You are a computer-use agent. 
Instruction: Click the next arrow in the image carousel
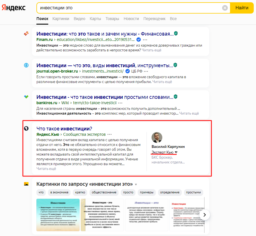[204, 215]
